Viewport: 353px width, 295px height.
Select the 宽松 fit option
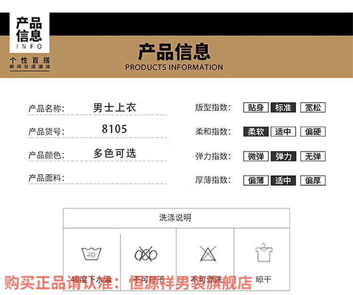click(x=313, y=107)
